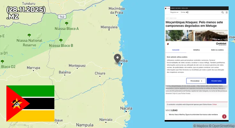The image size is (235, 128).
Task: Click the Permitir todos button
Action: tap(216, 81)
